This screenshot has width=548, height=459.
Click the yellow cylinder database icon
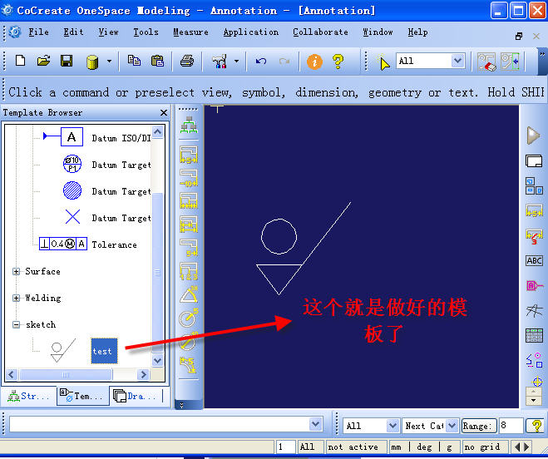(92, 62)
